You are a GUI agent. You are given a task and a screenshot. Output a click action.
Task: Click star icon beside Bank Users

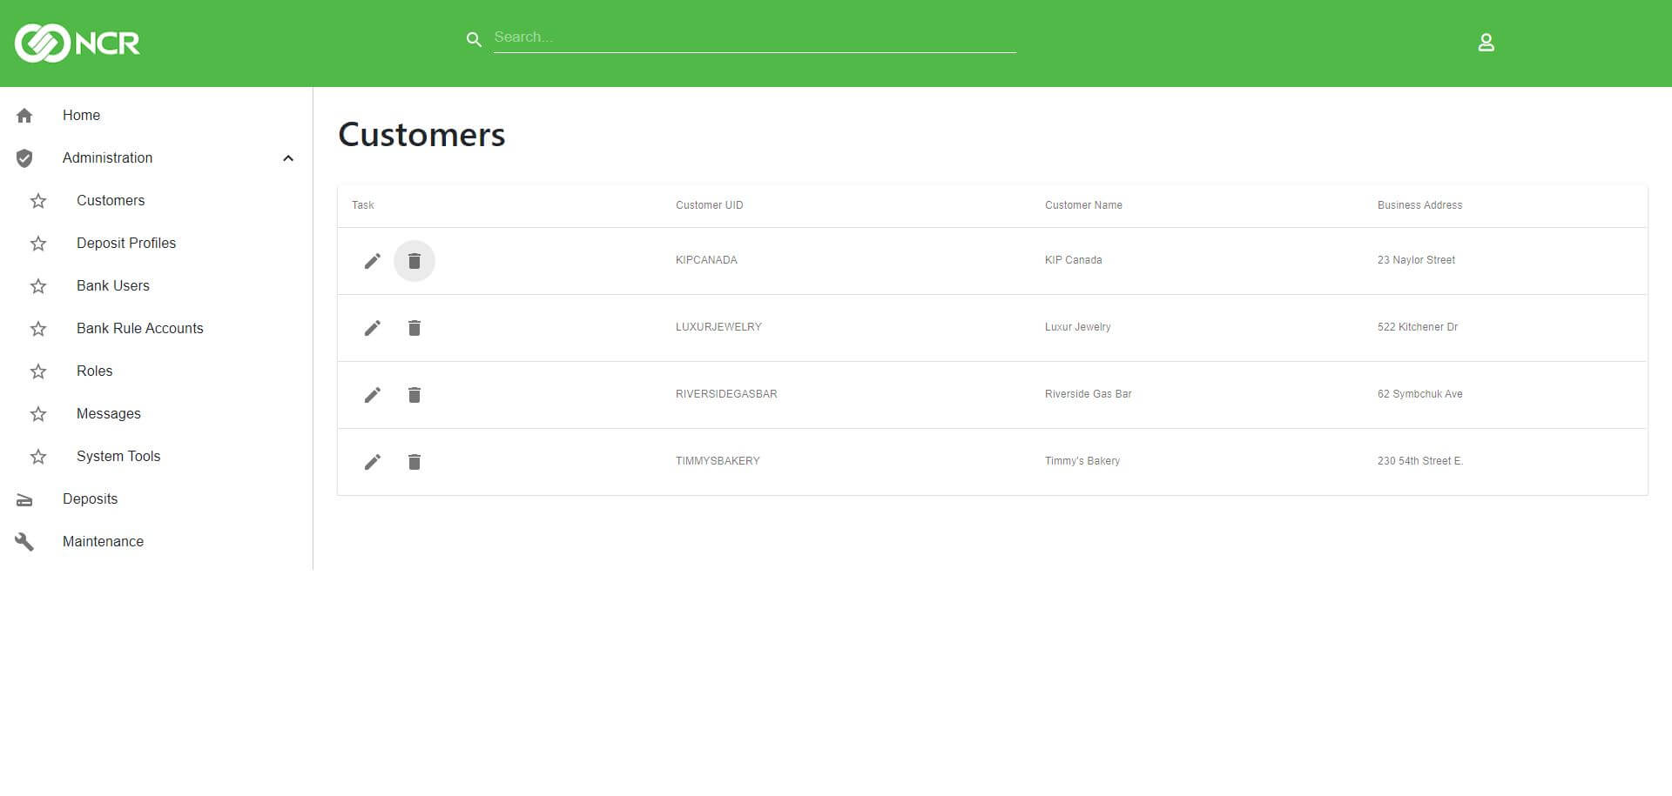click(38, 286)
